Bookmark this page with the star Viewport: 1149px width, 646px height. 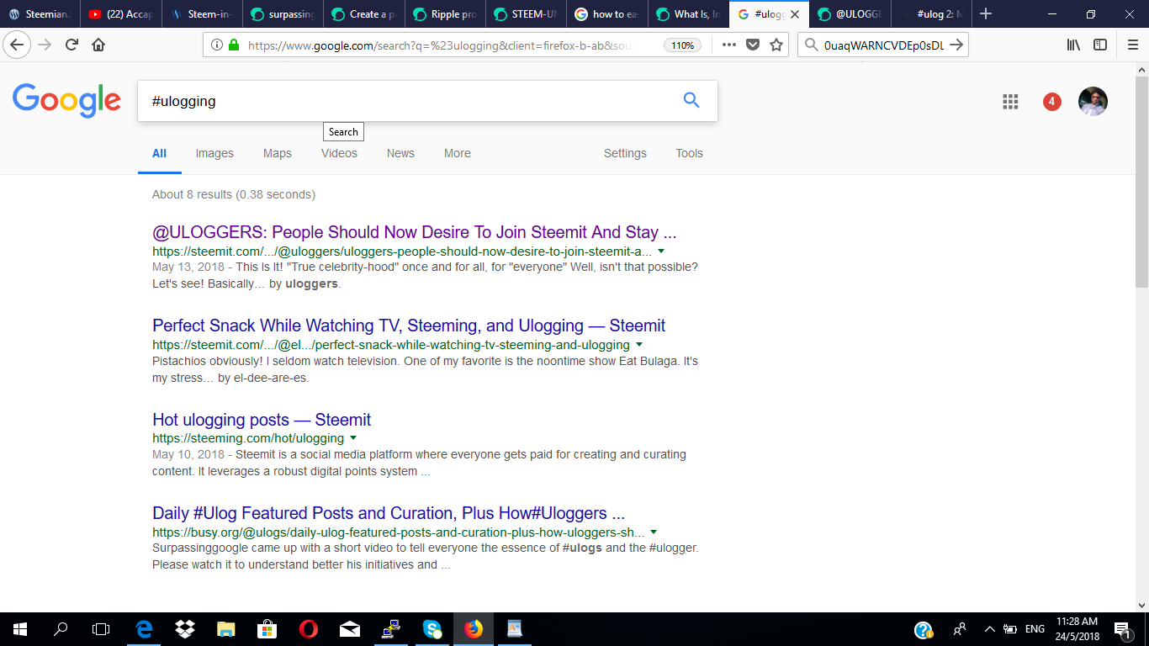click(776, 45)
